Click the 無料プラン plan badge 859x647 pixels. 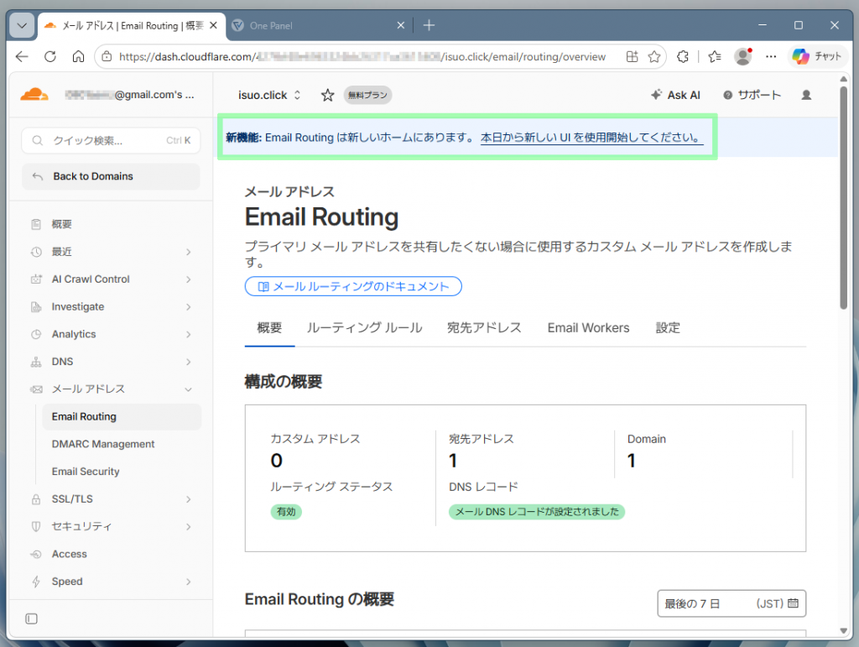point(367,96)
